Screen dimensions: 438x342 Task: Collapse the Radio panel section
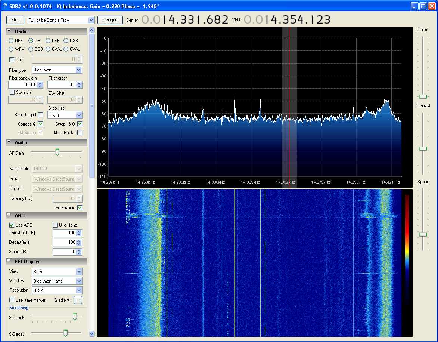[9, 31]
